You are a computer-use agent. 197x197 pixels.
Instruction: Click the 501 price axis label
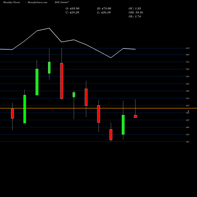[x=188, y=91]
